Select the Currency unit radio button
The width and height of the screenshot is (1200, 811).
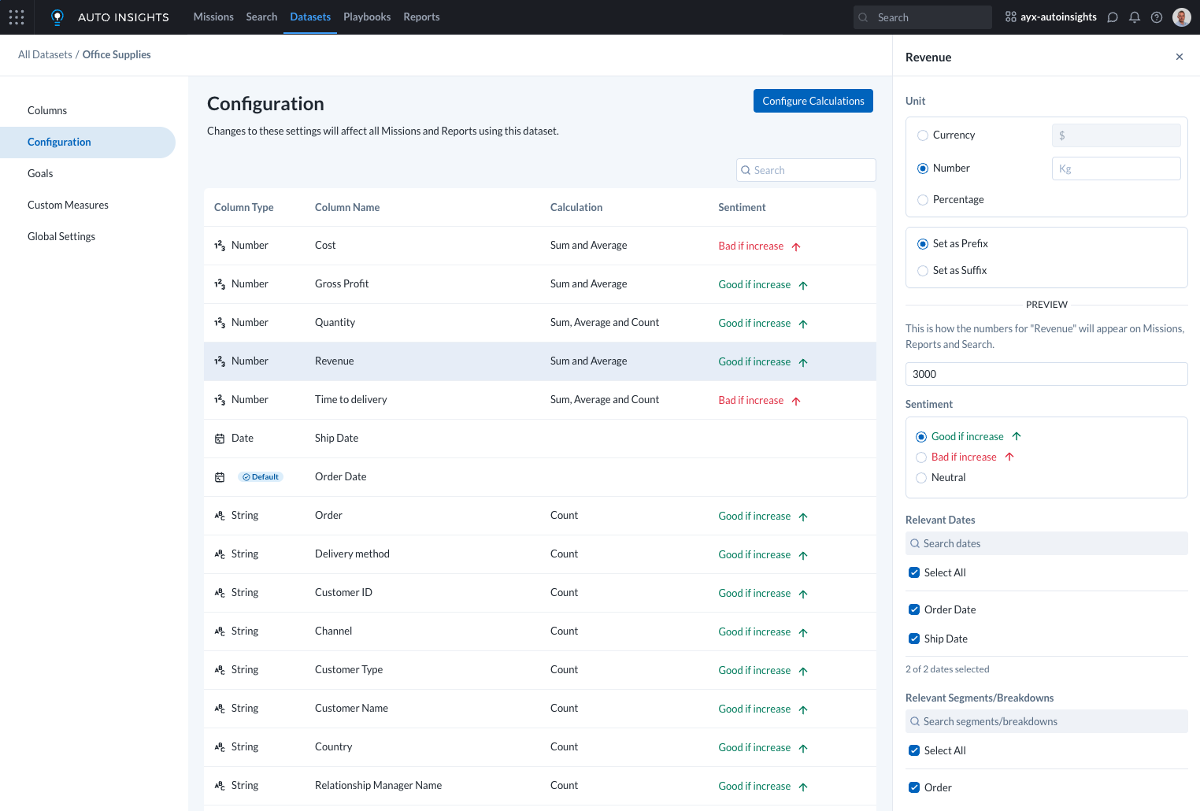click(x=923, y=135)
